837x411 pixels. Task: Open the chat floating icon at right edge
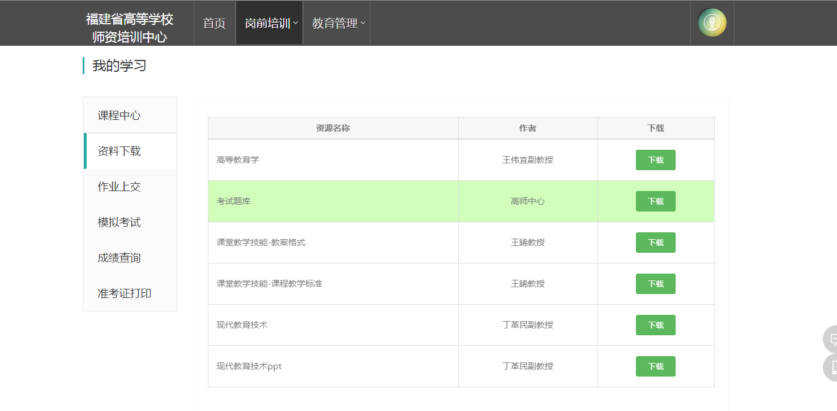tap(831, 339)
